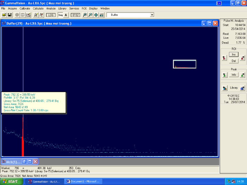Open the Analyze menu

[51, 8]
